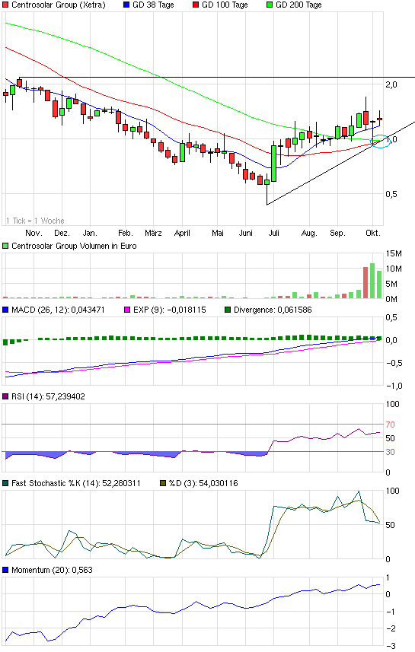Click the large green July candlestick

pos(274,164)
